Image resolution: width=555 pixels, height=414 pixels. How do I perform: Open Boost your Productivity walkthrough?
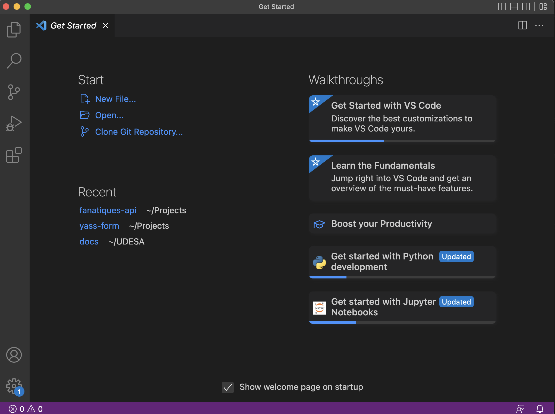[x=402, y=224]
